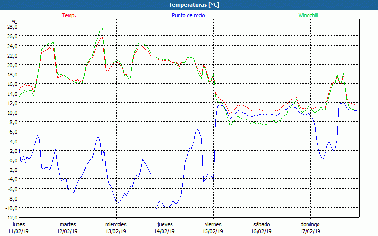This screenshot has height=236, width=378.
Task: Select the green 'Windchill' legend label
Action: point(308,15)
